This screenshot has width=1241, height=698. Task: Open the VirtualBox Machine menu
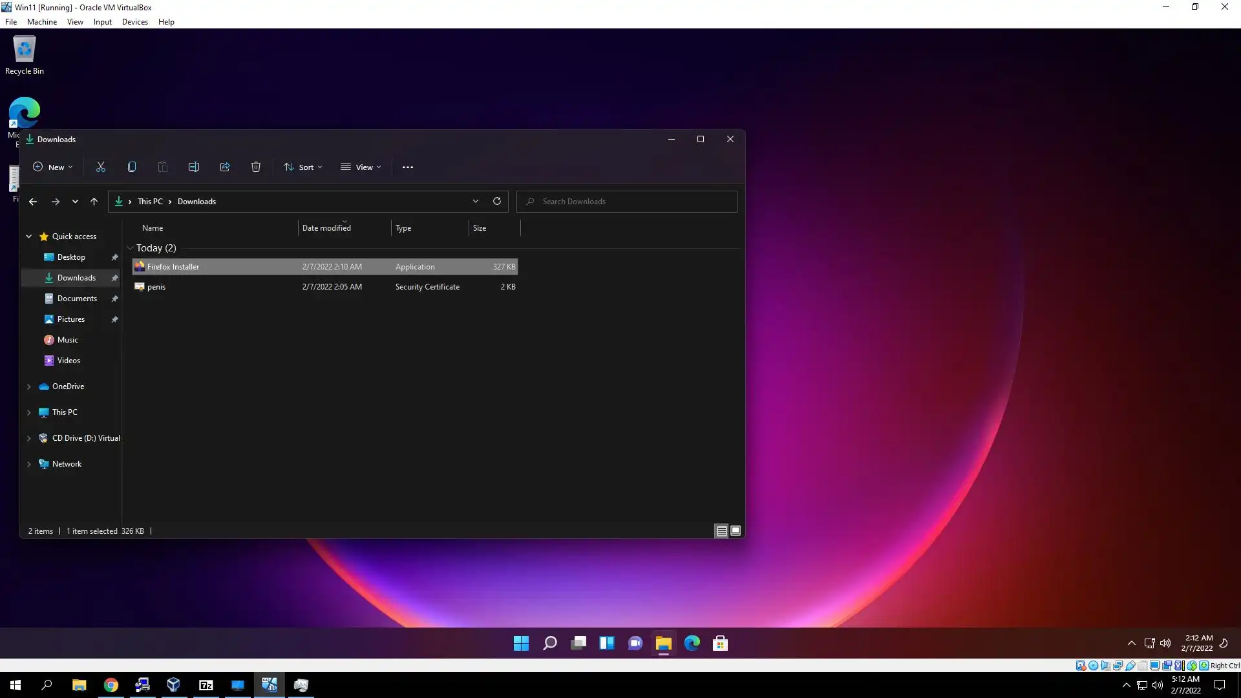pyautogui.click(x=41, y=21)
